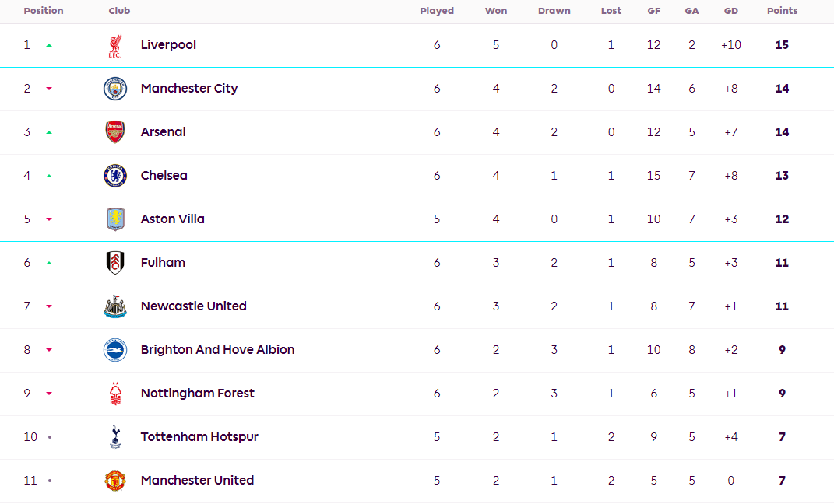Open the Nottingham Forest club link

click(197, 394)
